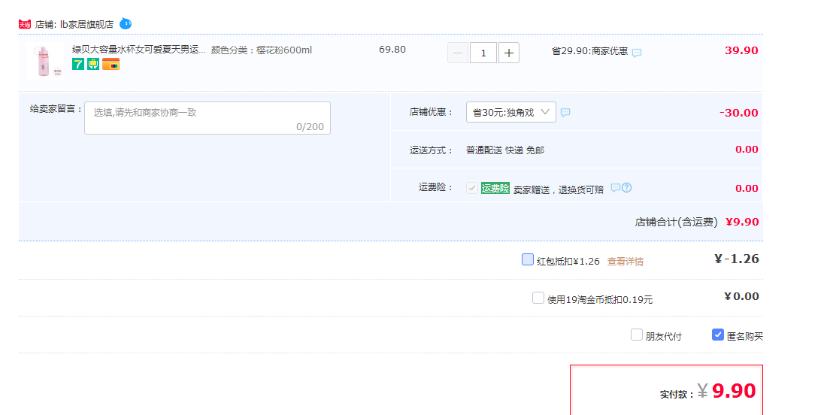Open the product title 绿贝大容量水杯 link
This screenshot has width=833, height=415.
pos(139,50)
